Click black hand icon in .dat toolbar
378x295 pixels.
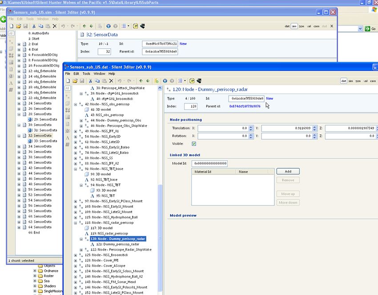click(x=199, y=81)
